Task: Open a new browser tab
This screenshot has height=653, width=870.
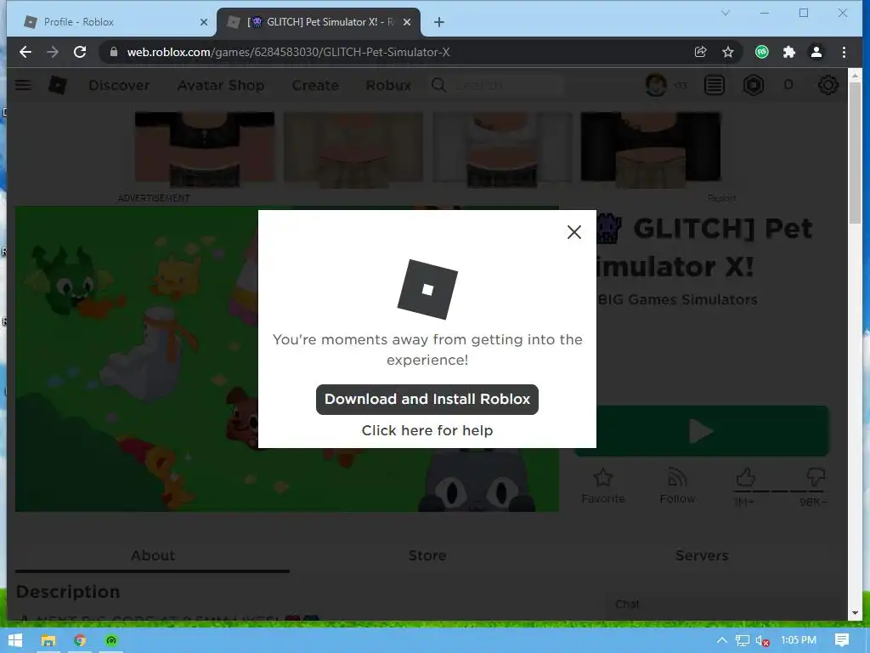Action: tap(439, 22)
